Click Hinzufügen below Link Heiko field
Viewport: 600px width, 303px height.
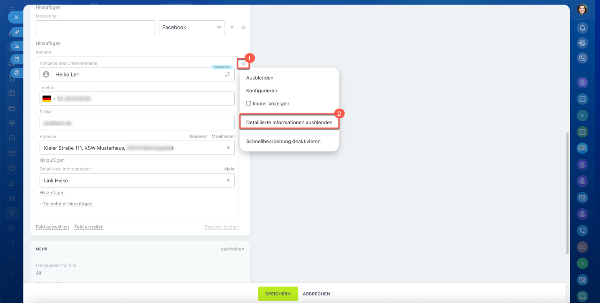[52, 193]
